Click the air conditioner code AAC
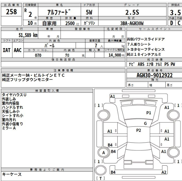Viewport: 182px width, 181px height. tap(18, 50)
